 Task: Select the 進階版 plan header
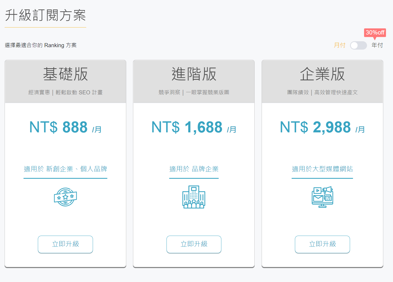tap(194, 74)
